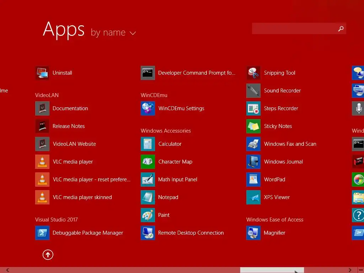Click the 'Magnifier' label text
The height and width of the screenshot is (273, 364).
point(274,233)
